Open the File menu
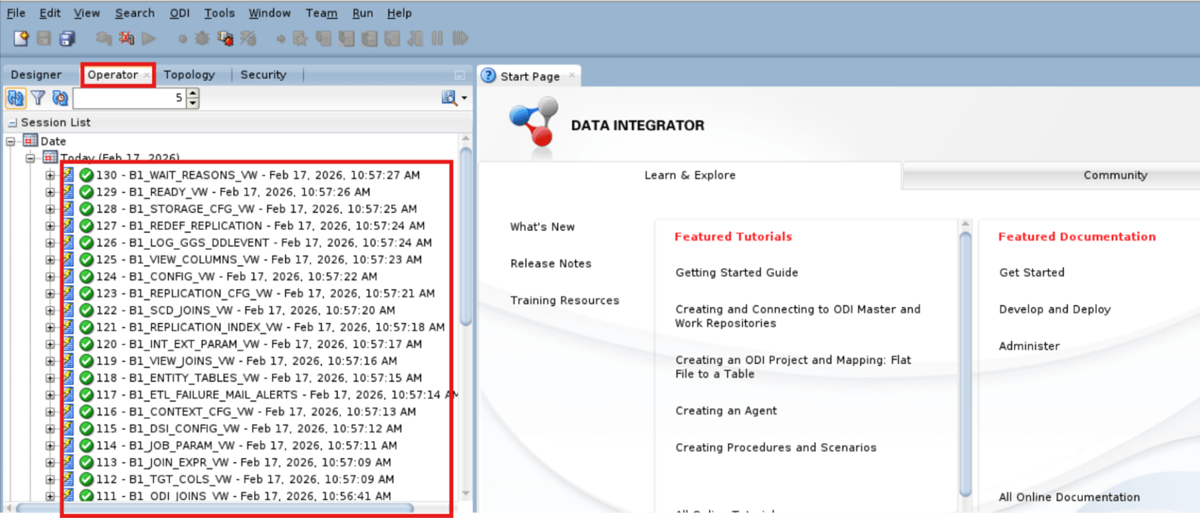 point(16,12)
